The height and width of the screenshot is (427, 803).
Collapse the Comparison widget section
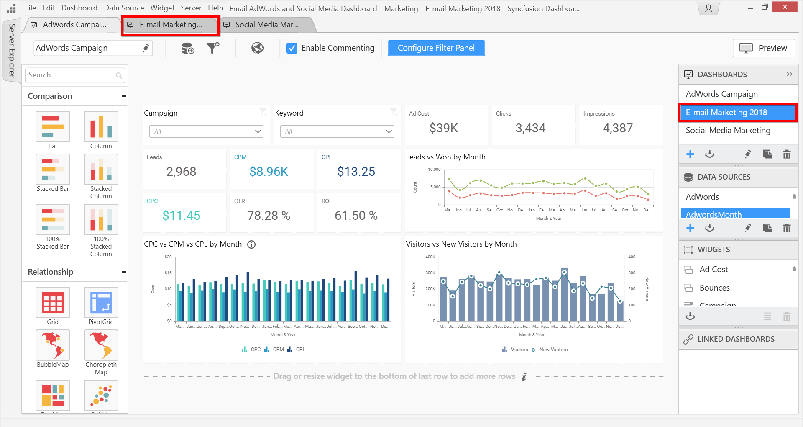124,96
